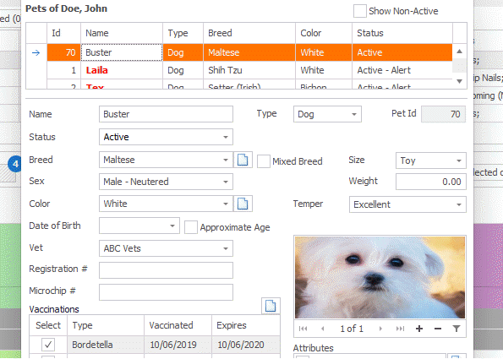Click the blue number 4 badge
Screen dimensions: 503x359
[x=14, y=164]
